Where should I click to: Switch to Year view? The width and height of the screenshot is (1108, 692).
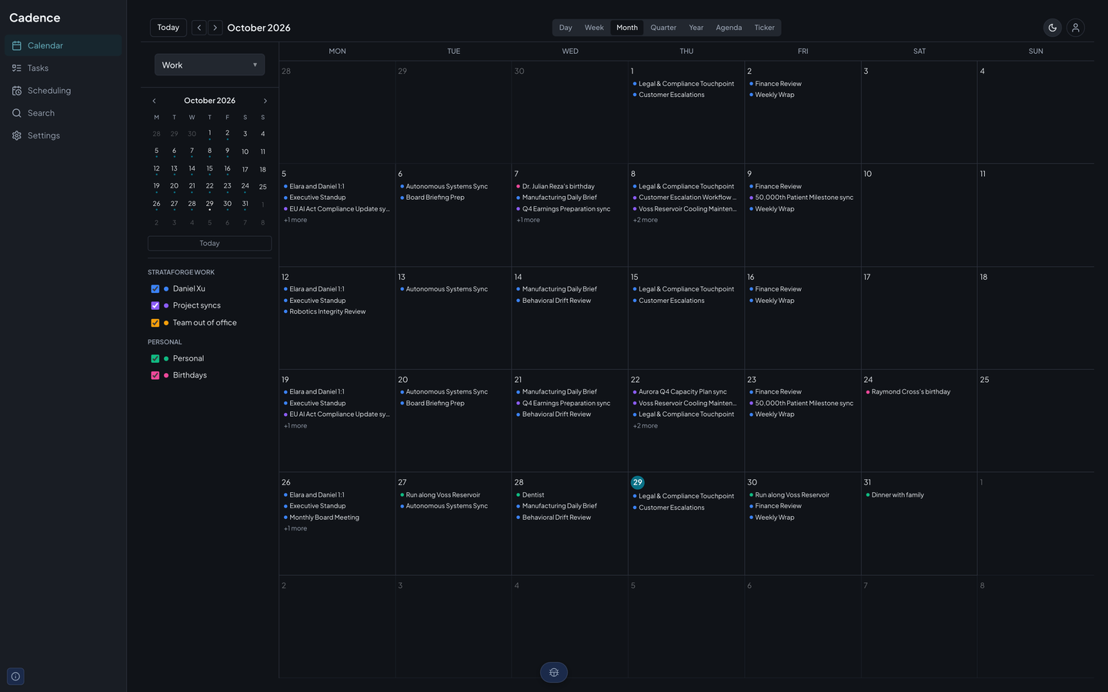pos(696,28)
